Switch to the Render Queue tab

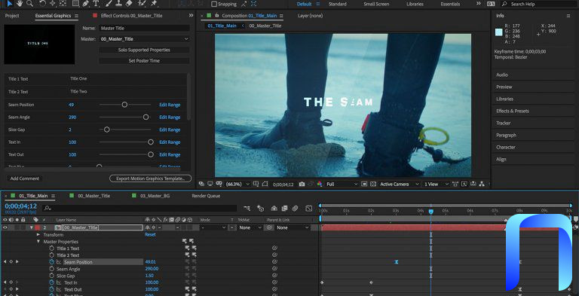206,196
